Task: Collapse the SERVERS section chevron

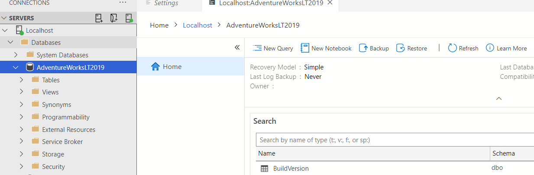Action: coord(4,18)
